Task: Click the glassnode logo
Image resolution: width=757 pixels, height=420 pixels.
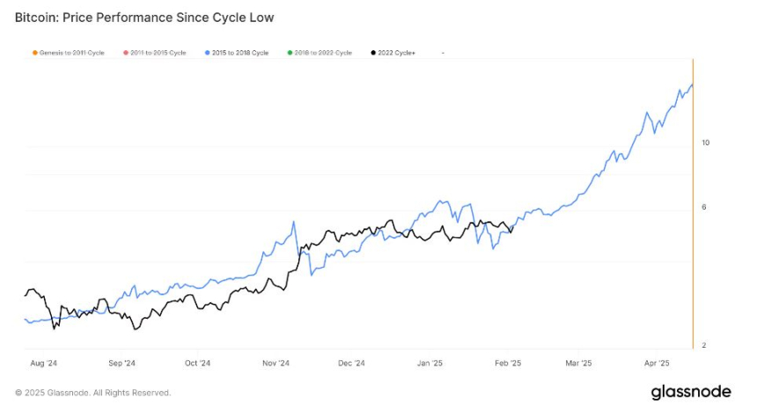Action: (x=691, y=392)
